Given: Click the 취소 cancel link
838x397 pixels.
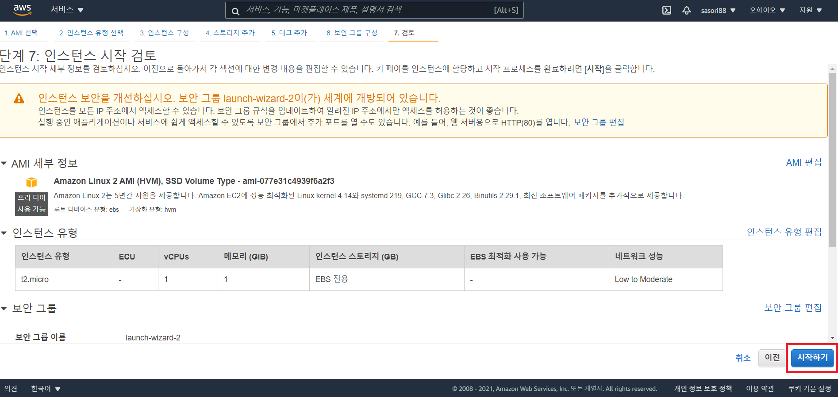Looking at the screenshot, I should point(743,358).
